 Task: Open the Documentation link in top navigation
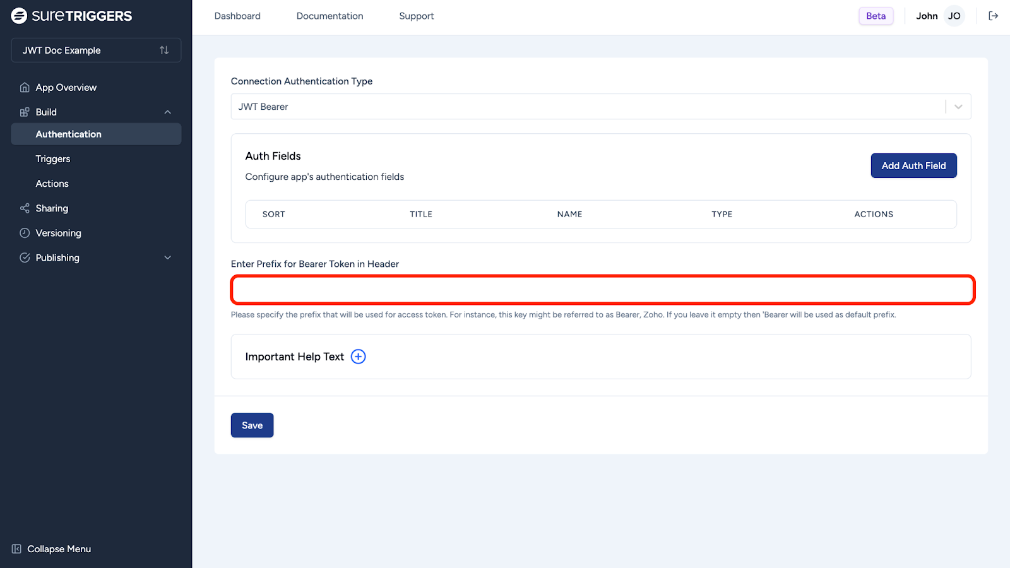330,16
